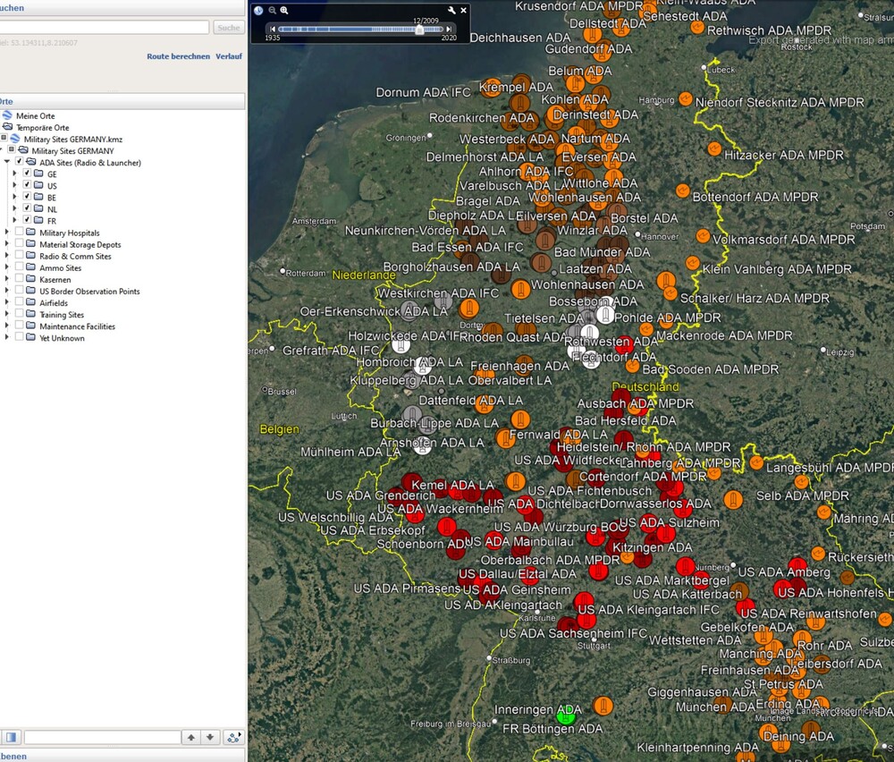Enable the Military Hospitals layer checkbox
The height and width of the screenshot is (762, 894).
(20, 233)
